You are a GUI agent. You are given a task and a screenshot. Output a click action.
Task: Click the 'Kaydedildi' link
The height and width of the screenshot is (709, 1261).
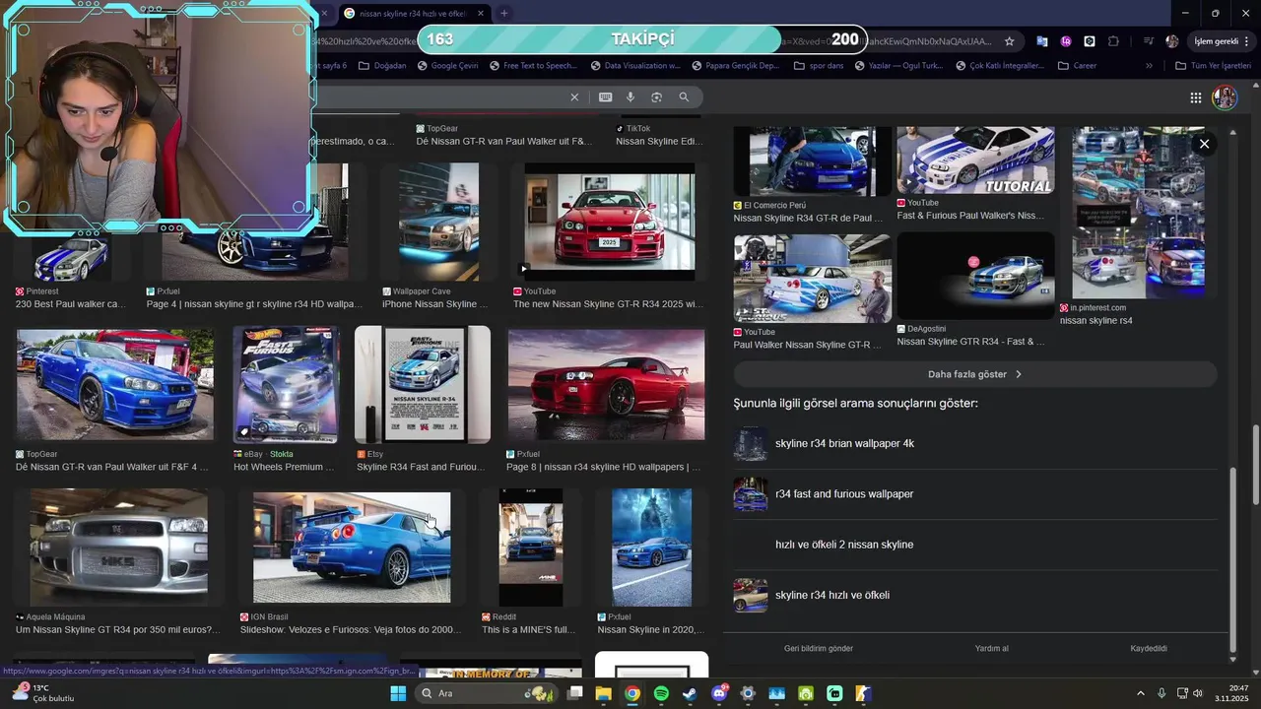(x=1149, y=648)
